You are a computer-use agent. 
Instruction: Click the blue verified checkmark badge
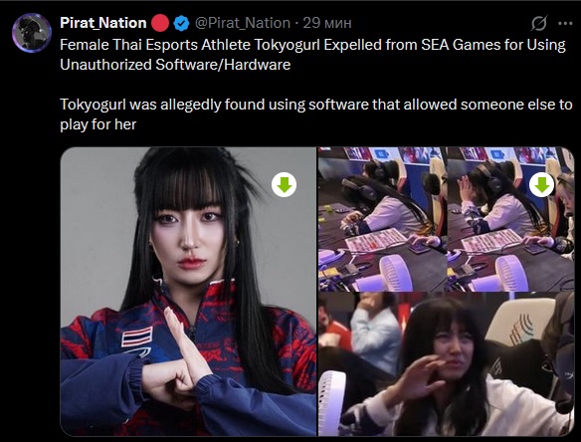point(181,23)
